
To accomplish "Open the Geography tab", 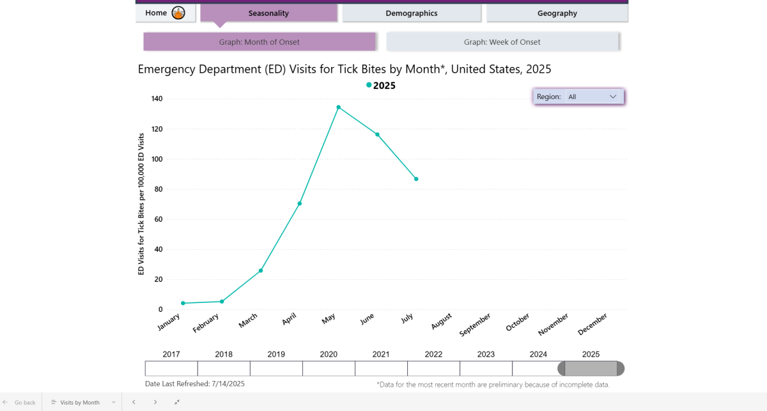I will tap(557, 13).
